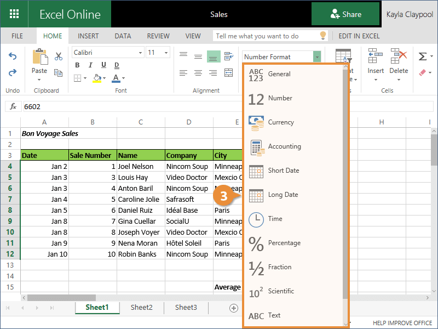Click the Tell me what you want field
The image size is (438, 329).
tap(265, 36)
